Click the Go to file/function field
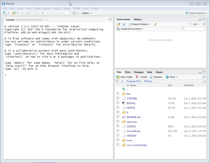The image size is (210, 163). 55,13
